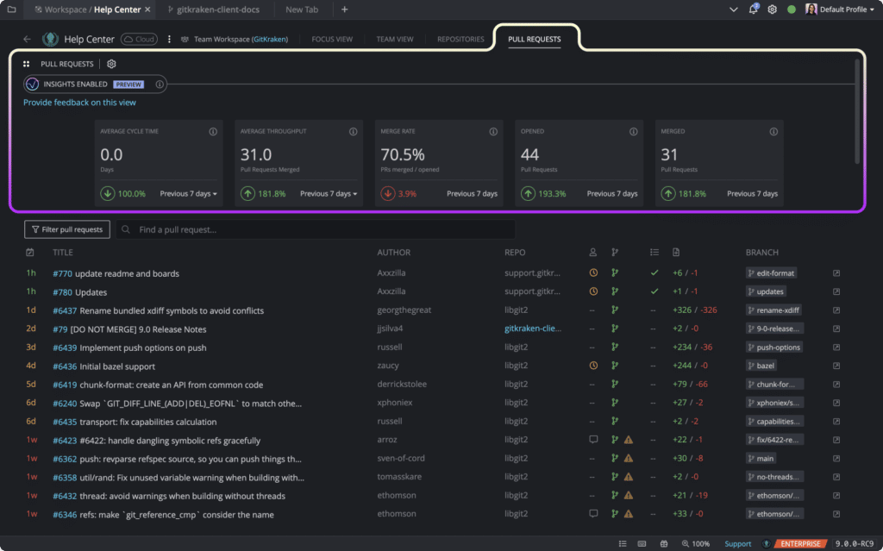Open pull request #6437 external link icon
The height and width of the screenshot is (551, 883).
(836, 310)
